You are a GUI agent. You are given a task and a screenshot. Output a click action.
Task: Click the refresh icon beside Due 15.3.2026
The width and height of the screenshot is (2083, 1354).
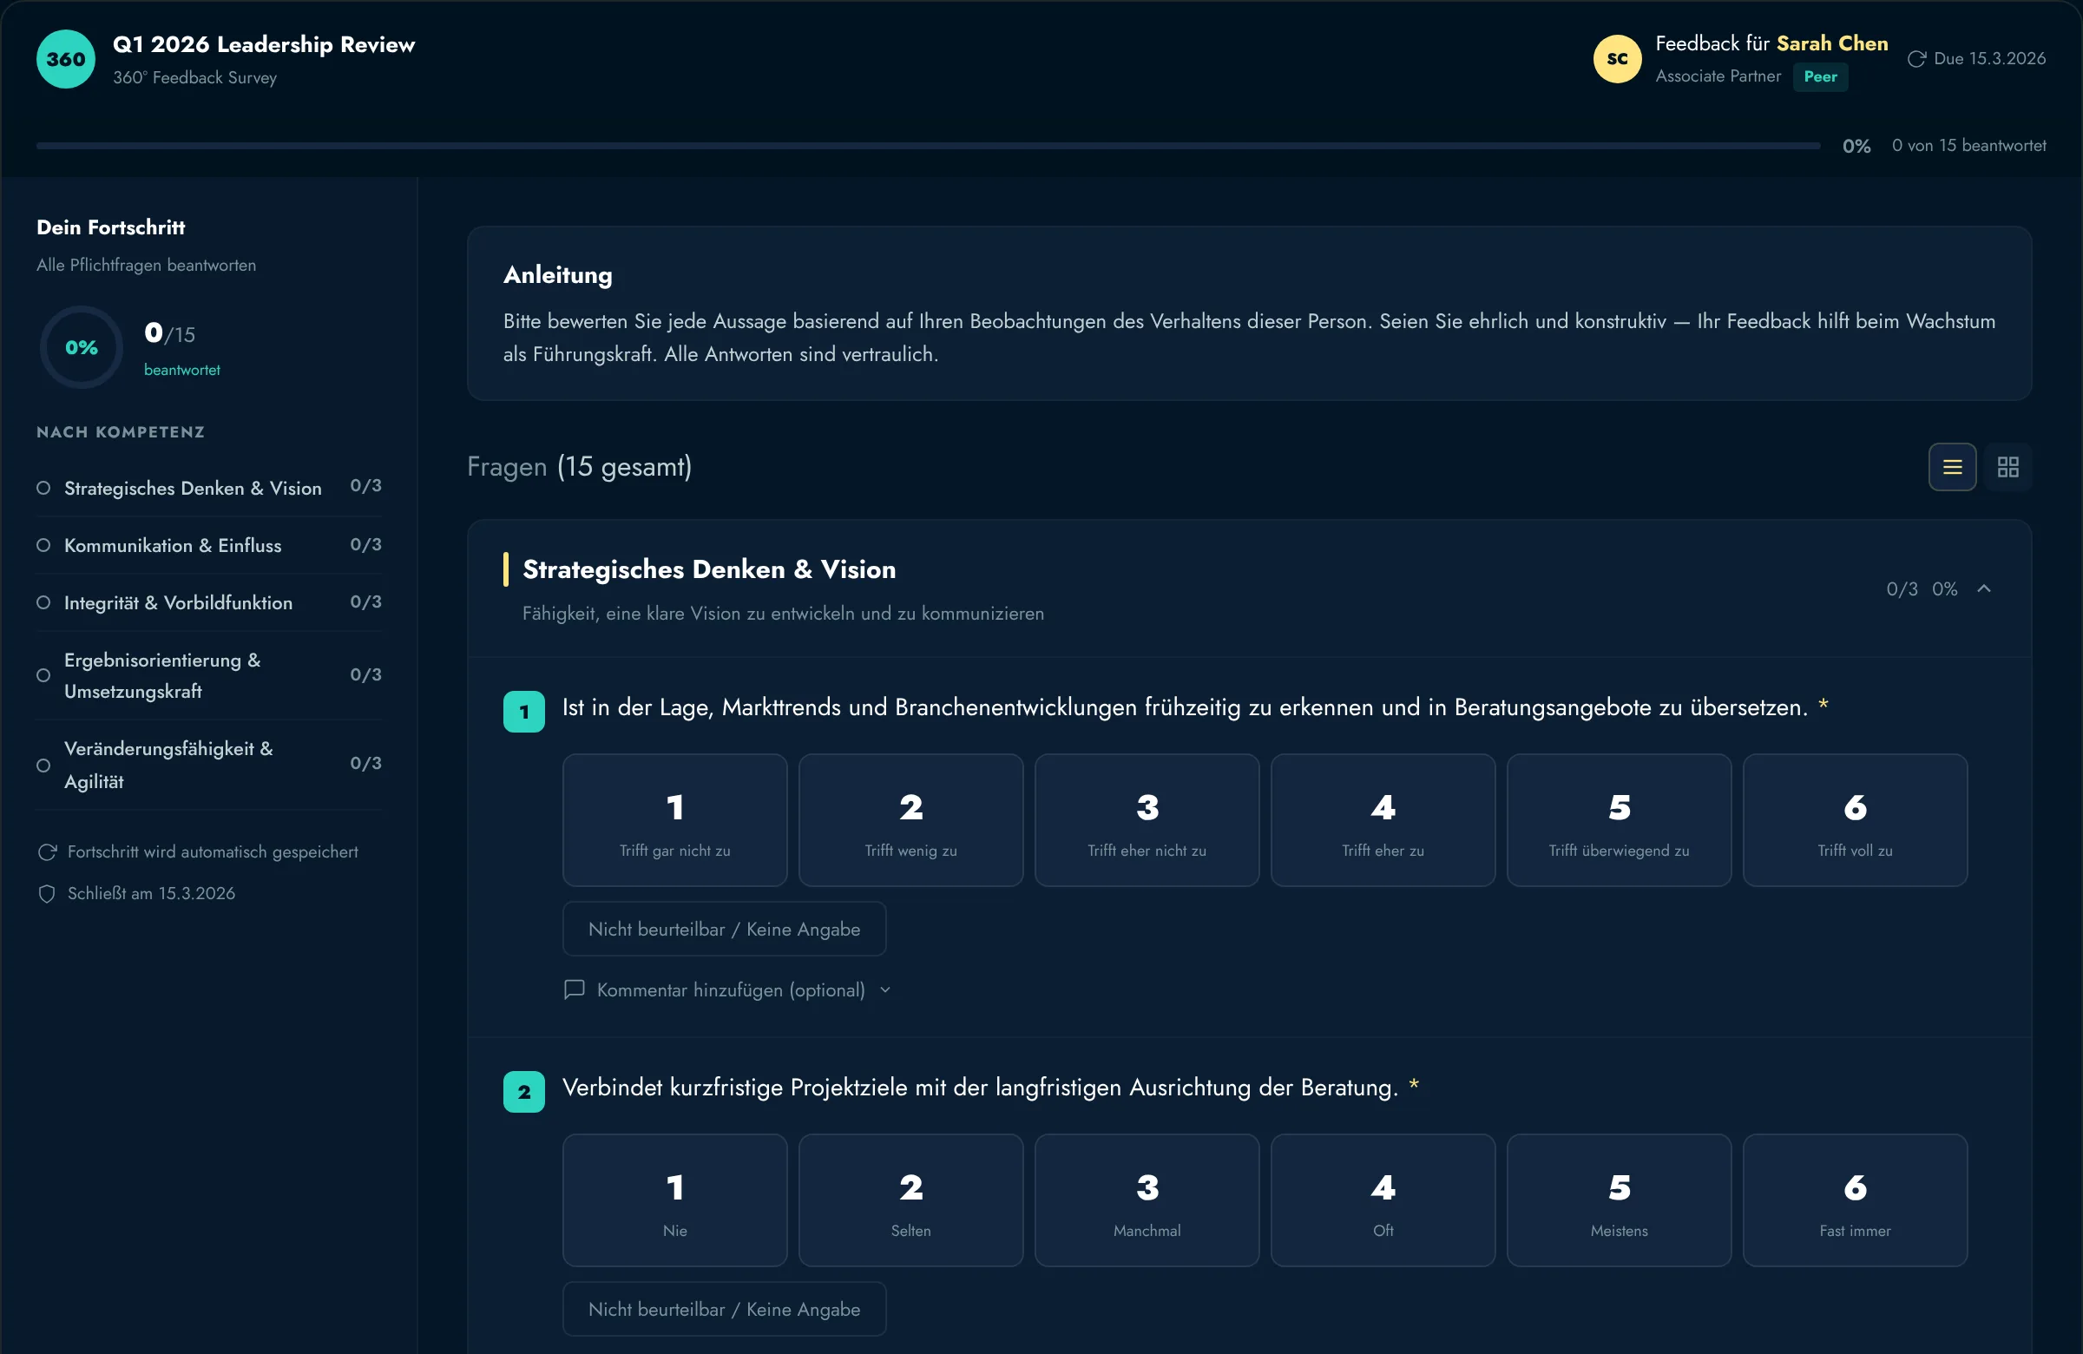tap(1915, 59)
